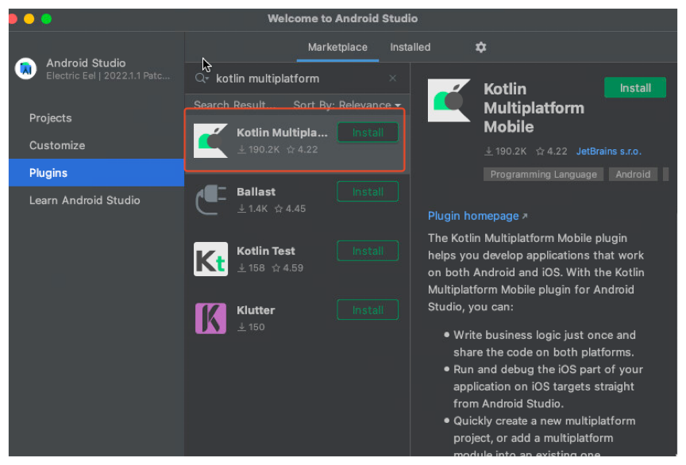Click the Electric Eel version text

click(x=108, y=75)
